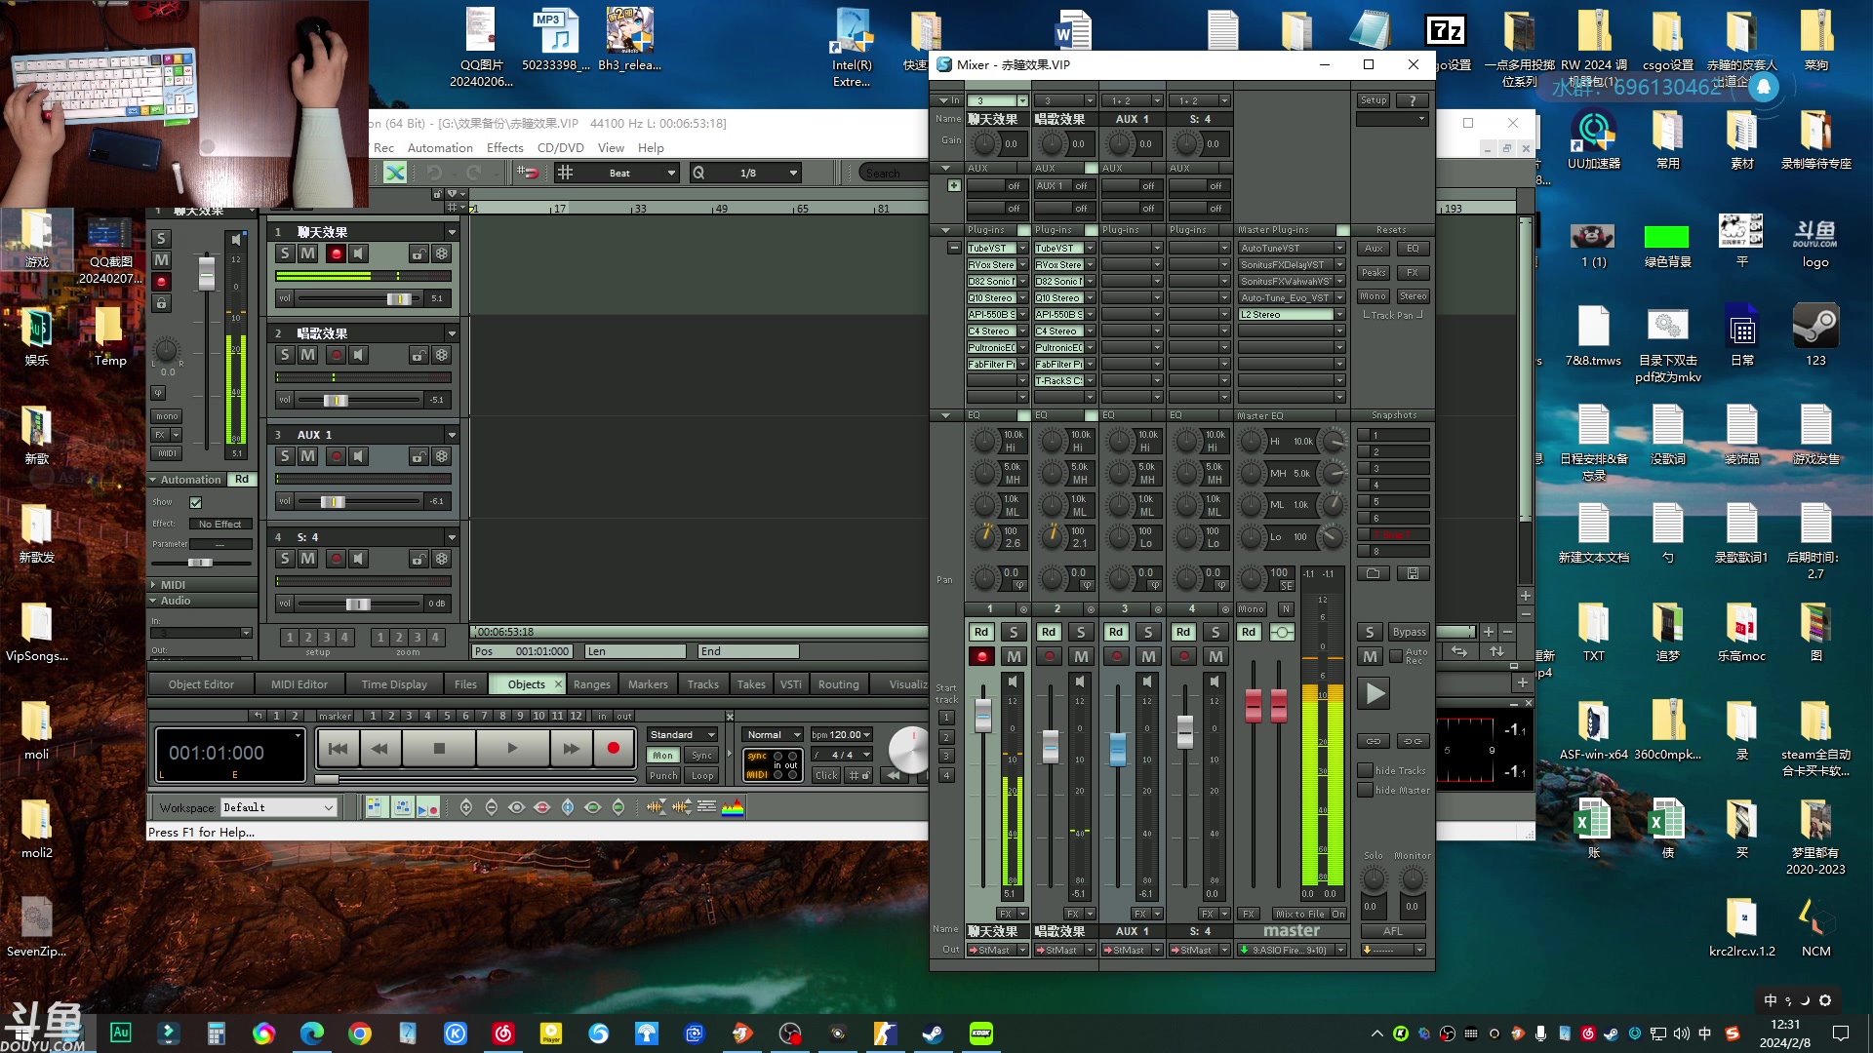Viewport: 1873px width, 1053px height.
Task: Solo track 1 聊天效果 in the track list
Action: [x=285, y=253]
